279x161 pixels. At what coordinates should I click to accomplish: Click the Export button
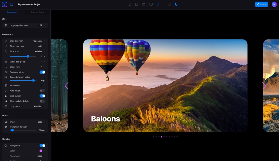tap(261, 4)
